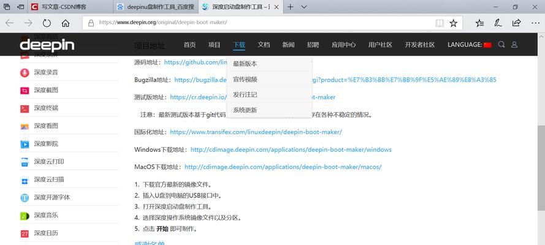Click the add notes pen icon
This screenshot has width=545, height=245.
(498, 23)
